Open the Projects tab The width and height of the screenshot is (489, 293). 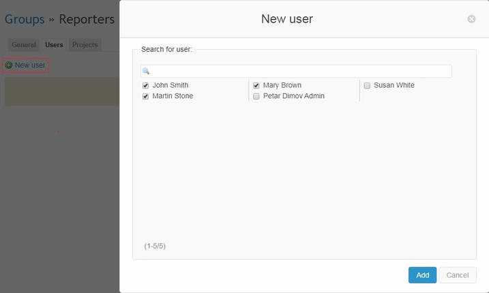[x=85, y=45]
